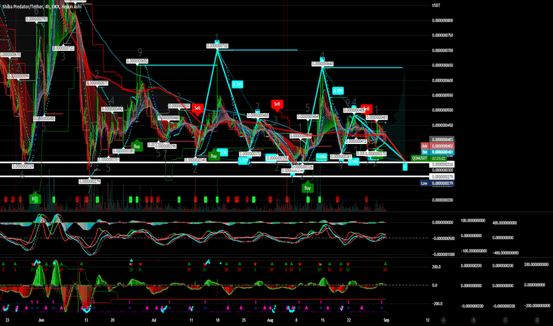Click the 0.0000000200 price axis tick
The height and width of the screenshot is (326, 553).
pyautogui.click(x=442, y=200)
